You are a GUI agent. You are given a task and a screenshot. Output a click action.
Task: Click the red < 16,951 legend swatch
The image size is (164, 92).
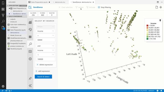click(x=147, y=26)
